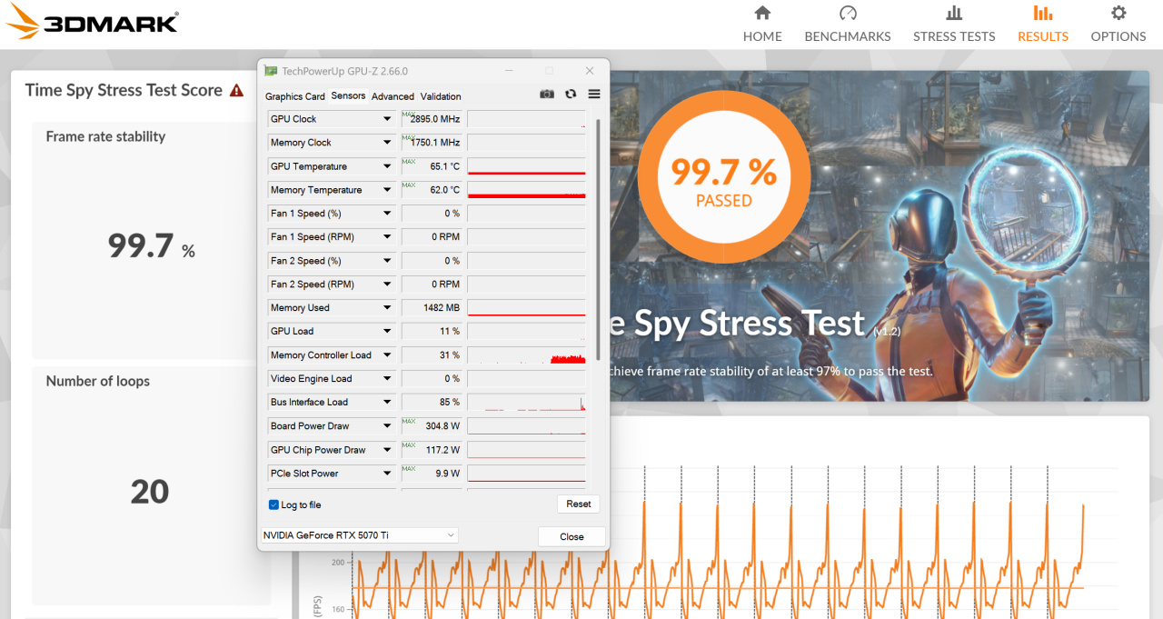Expand Video Engine Load sensor dropdown
The width and height of the screenshot is (1163, 619).
[387, 379]
